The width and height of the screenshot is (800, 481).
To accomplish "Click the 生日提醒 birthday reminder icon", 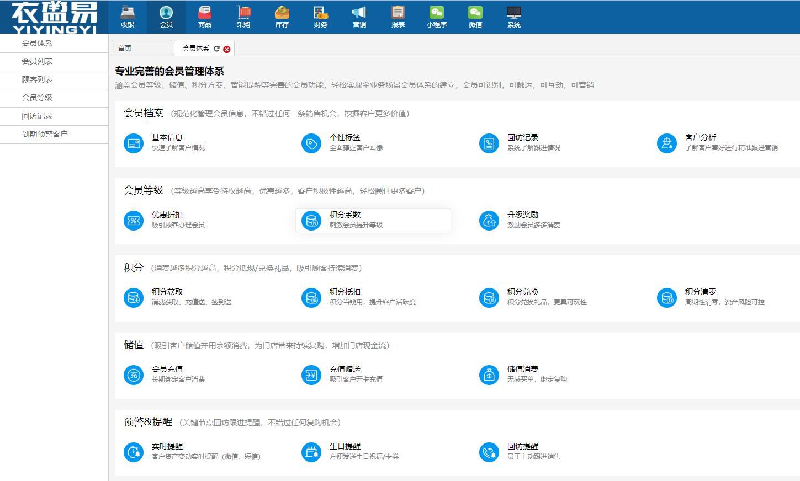I will 311,452.
